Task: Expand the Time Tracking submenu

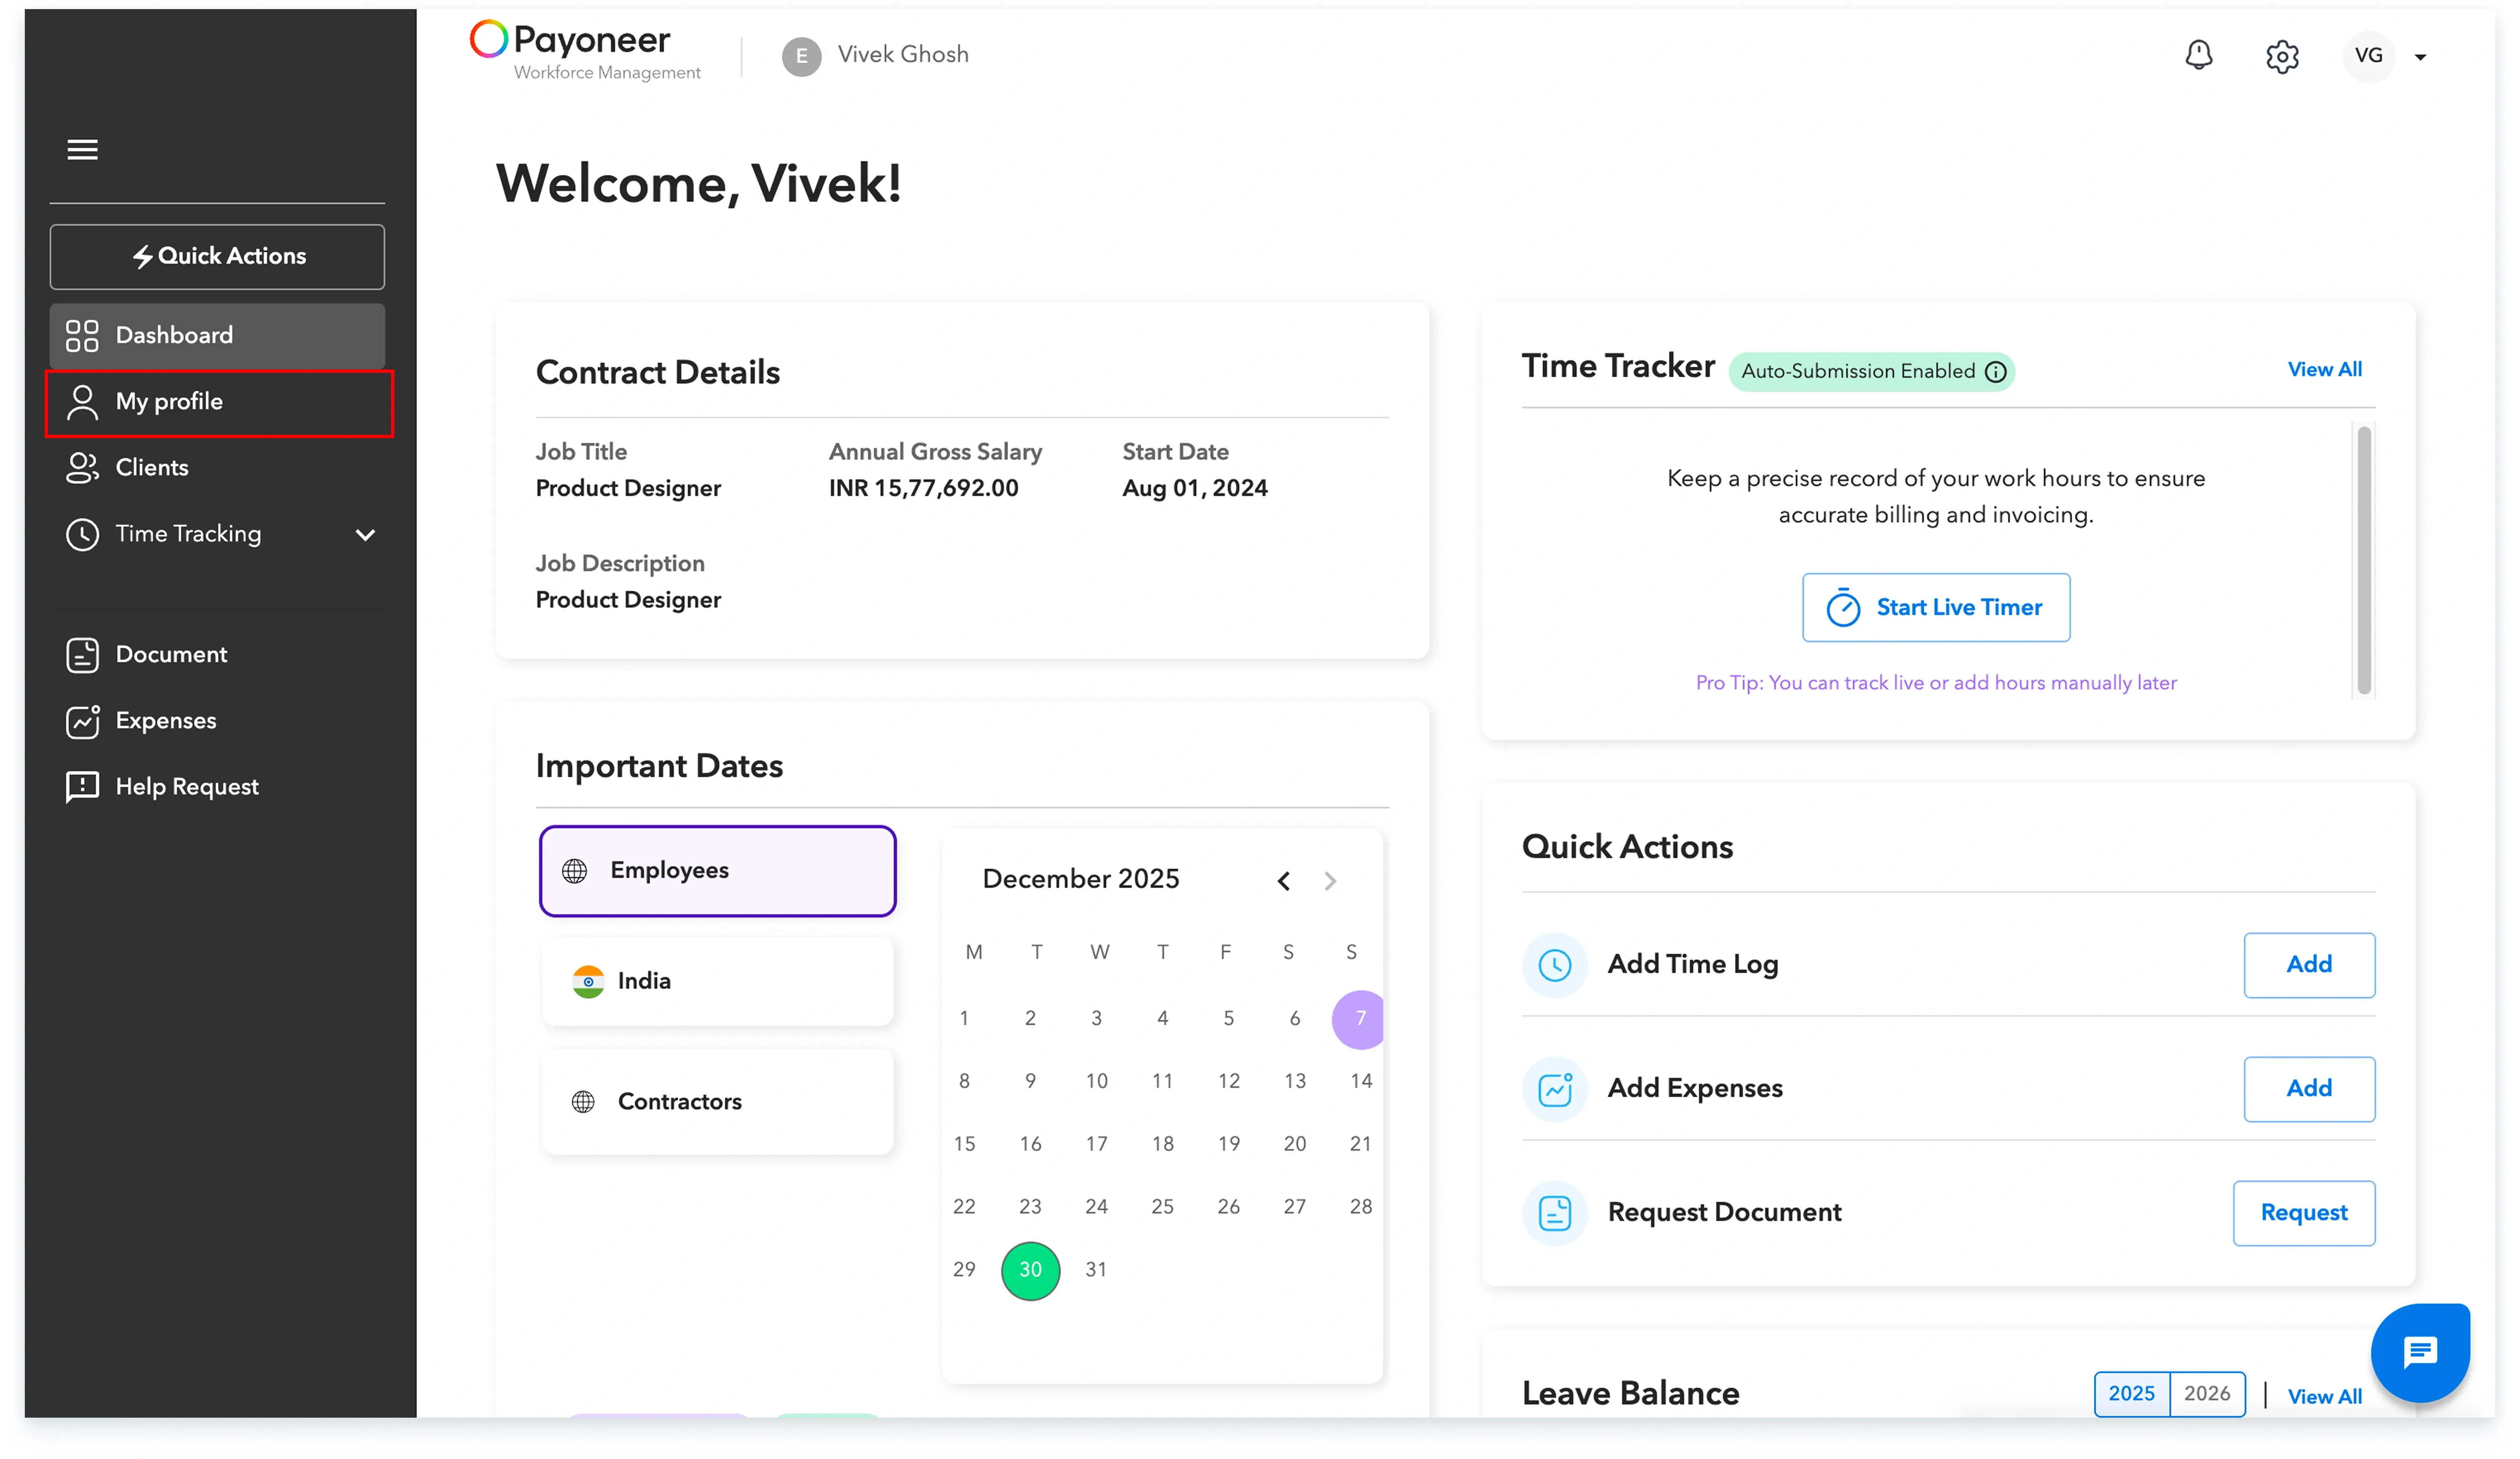Action: (365, 535)
